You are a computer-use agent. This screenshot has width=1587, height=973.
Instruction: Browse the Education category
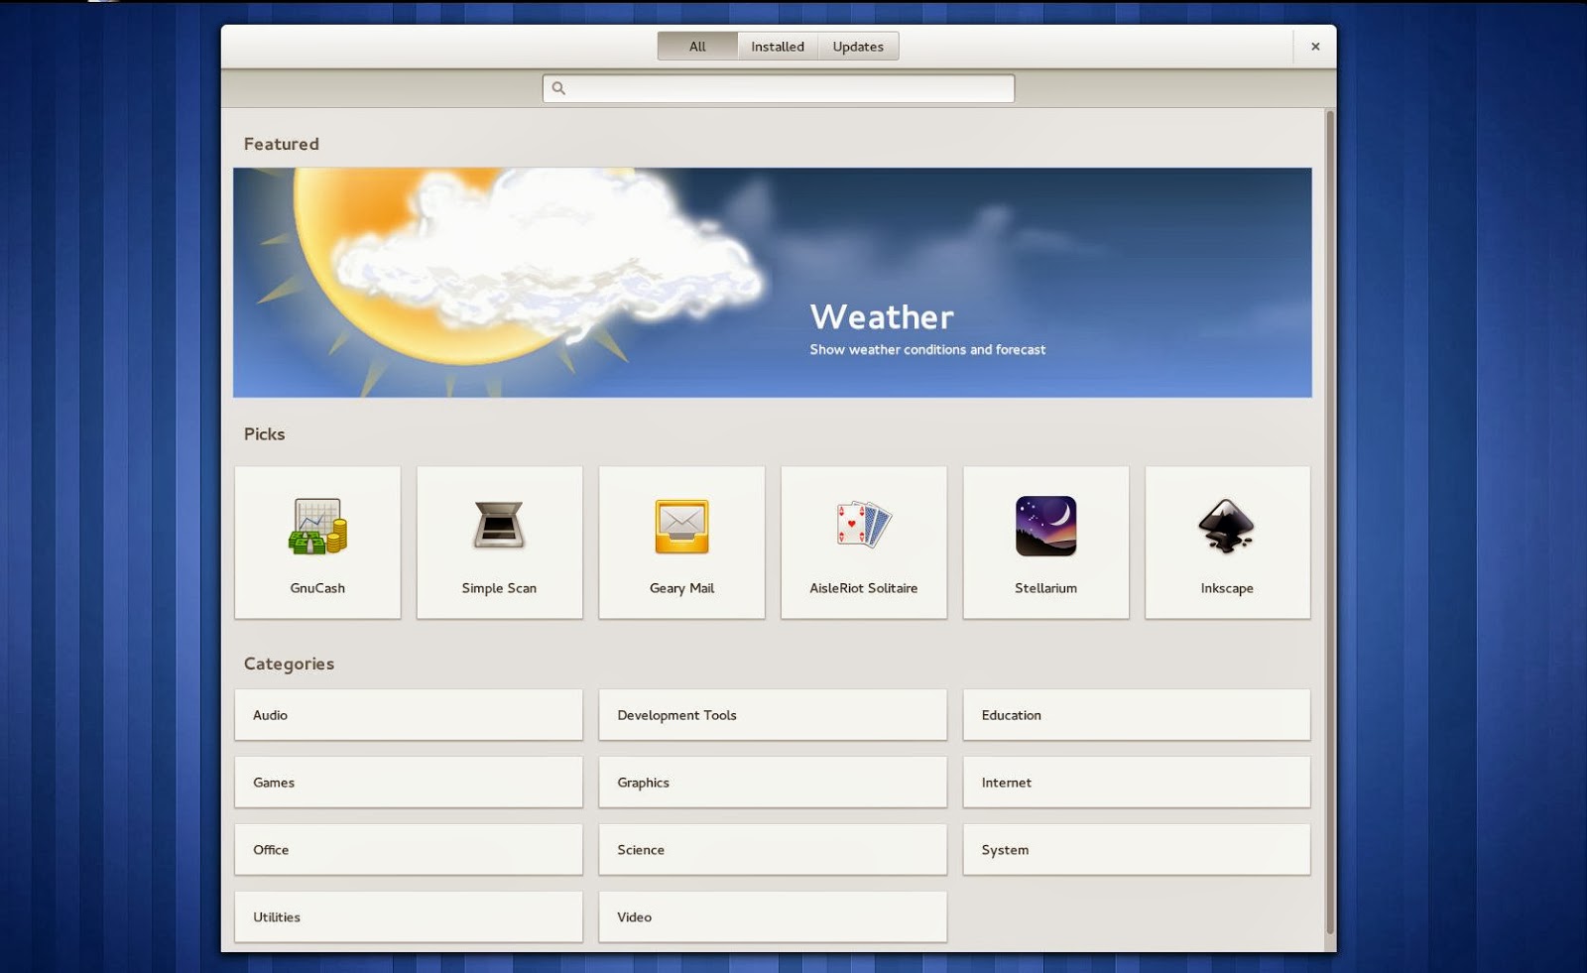1137,715
